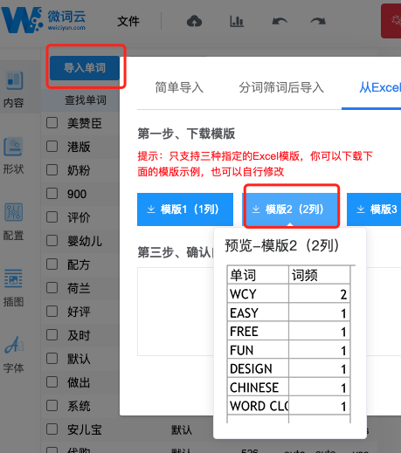The width and height of the screenshot is (401, 453).
Task: Switch to the 分词筛词后导入 tab
Action: click(x=281, y=87)
